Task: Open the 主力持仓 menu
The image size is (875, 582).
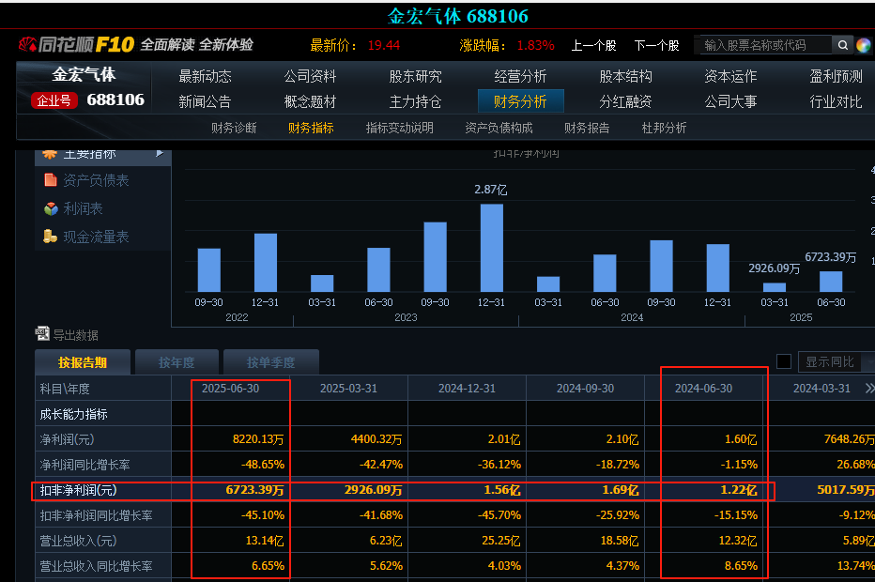Action: 415,101
